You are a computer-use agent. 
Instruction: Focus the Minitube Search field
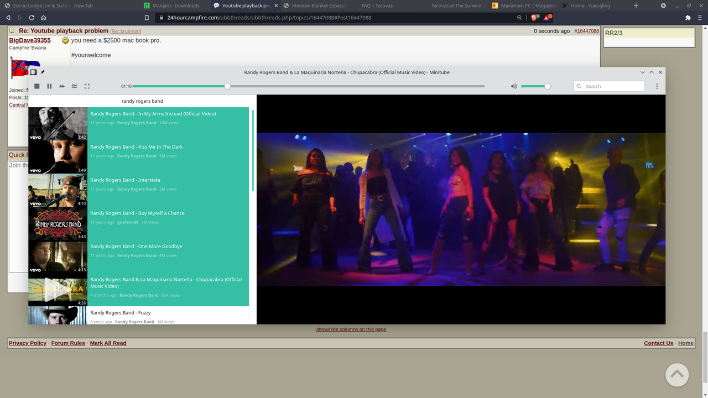coord(609,86)
